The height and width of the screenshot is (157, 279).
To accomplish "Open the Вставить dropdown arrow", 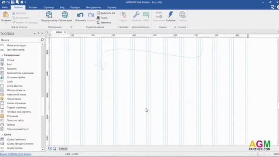I will 6,23.
